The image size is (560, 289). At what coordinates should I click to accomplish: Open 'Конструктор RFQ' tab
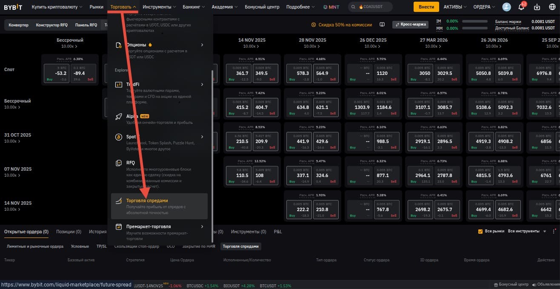tap(52, 25)
